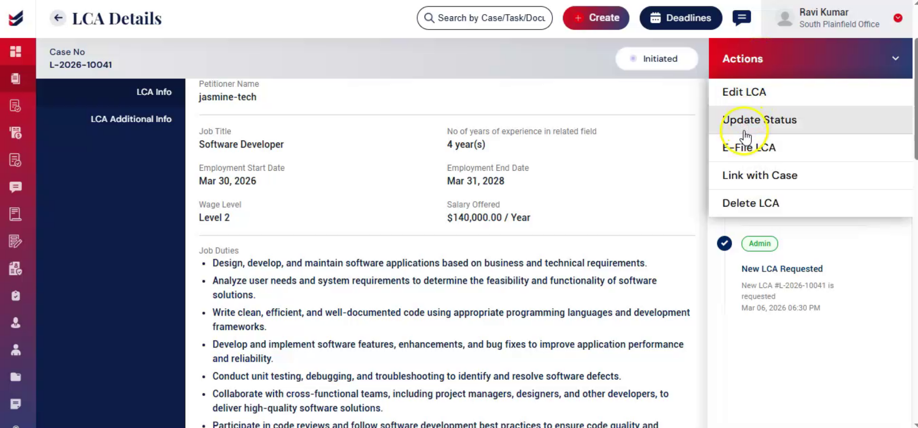Go back using the arrow beside LCA Details
The width and height of the screenshot is (918, 428).
[x=58, y=18]
